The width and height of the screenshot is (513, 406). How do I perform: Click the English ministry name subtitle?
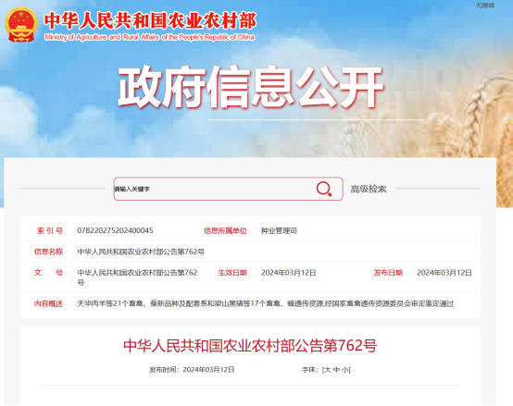[x=149, y=37]
